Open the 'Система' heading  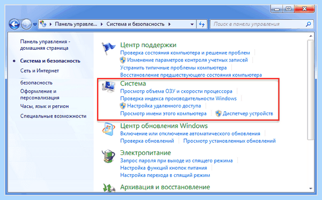pyautogui.click(x=133, y=83)
